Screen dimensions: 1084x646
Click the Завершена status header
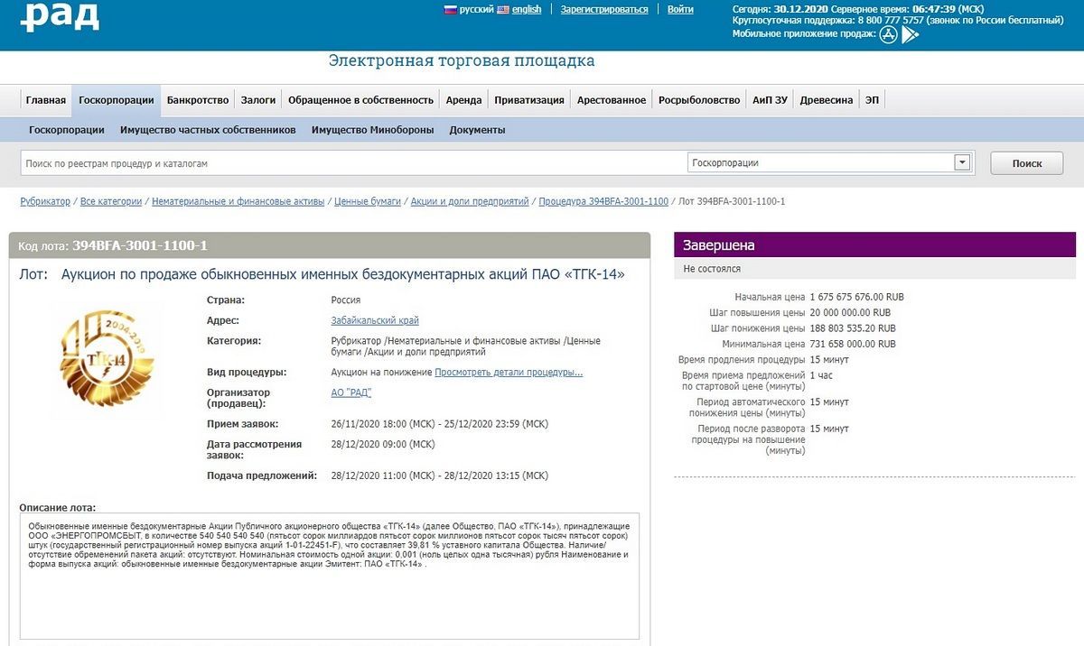pyautogui.click(x=875, y=245)
